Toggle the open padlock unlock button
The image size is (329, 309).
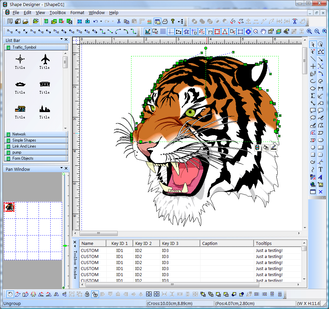pyautogui.click(x=95, y=294)
